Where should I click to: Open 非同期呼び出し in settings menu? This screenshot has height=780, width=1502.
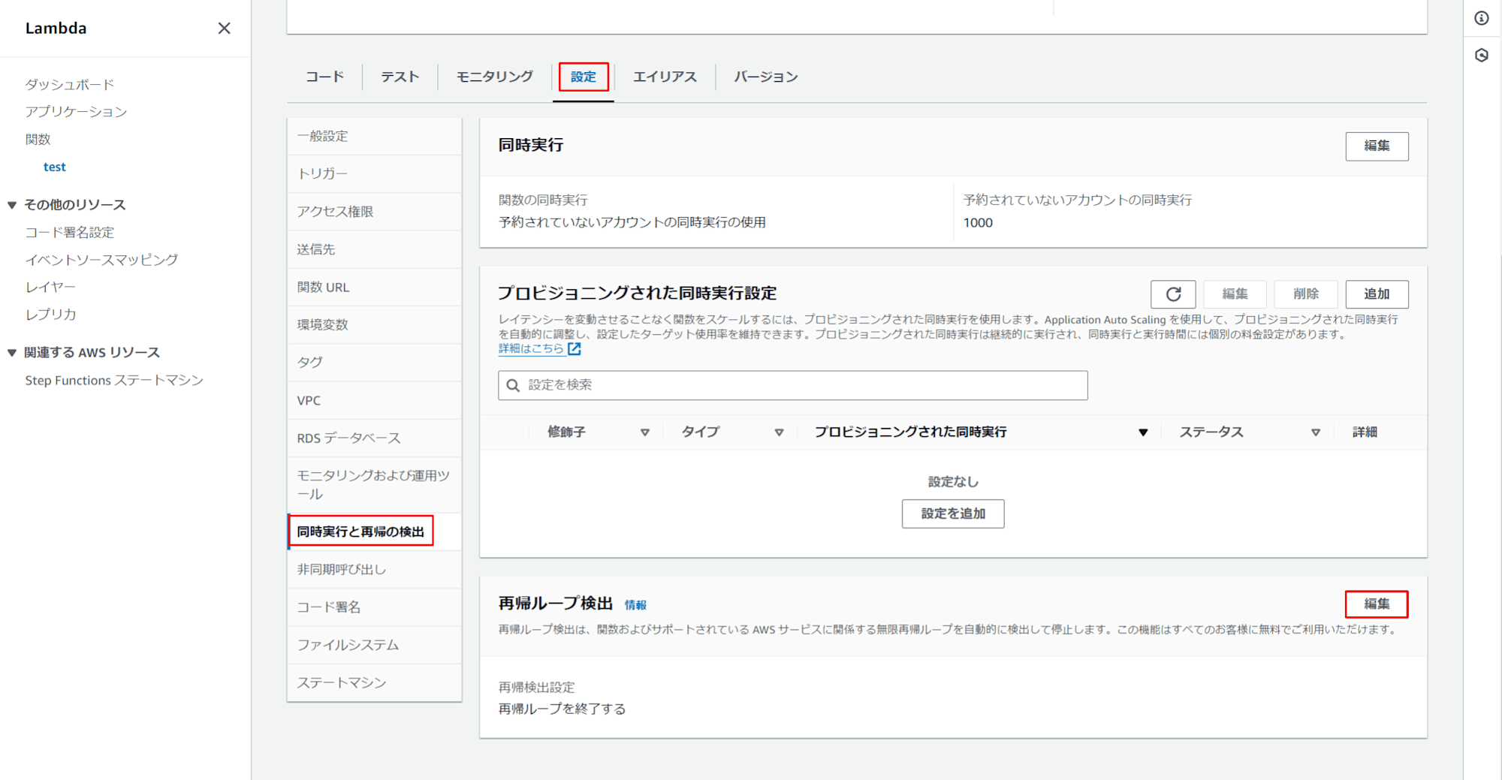374,570
